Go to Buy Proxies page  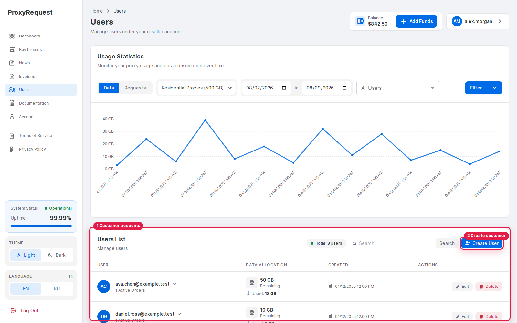click(41, 50)
